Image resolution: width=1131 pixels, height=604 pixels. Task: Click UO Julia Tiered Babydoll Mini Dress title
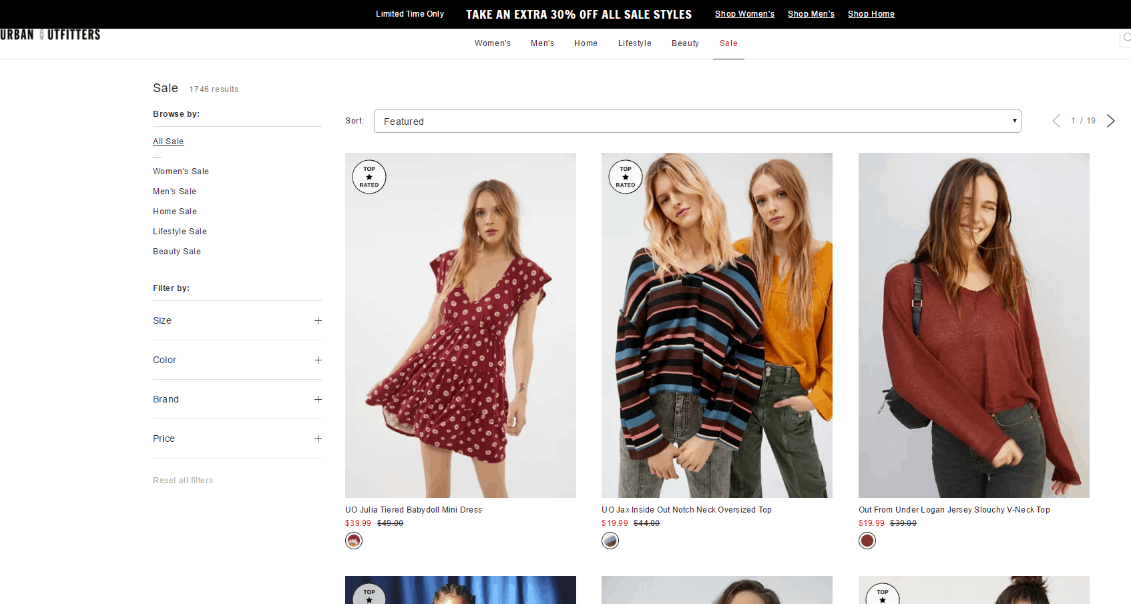413,510
